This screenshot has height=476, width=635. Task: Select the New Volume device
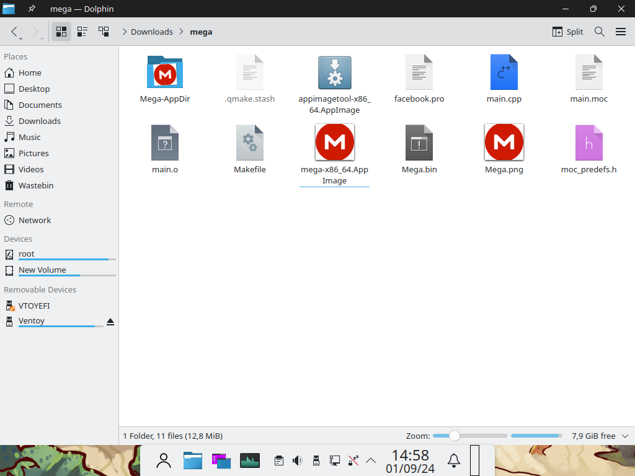point(59,270)
